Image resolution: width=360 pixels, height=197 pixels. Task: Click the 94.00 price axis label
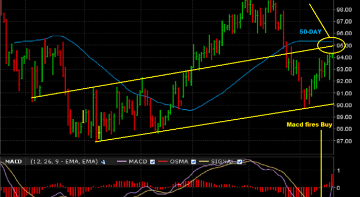click(344, 57)
